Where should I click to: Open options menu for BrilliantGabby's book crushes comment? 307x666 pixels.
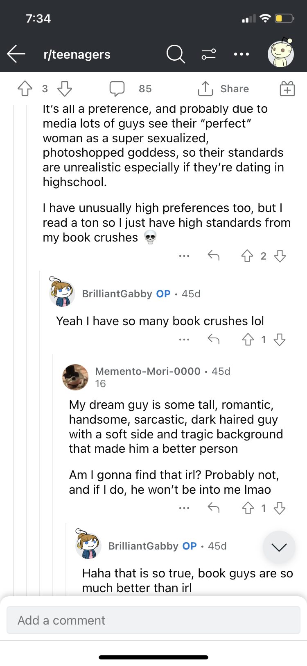pyautogui.click(x=184, y=340)
